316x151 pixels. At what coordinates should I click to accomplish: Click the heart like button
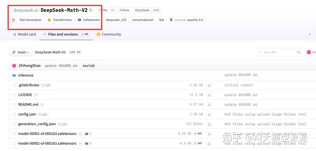pos(103,10)
